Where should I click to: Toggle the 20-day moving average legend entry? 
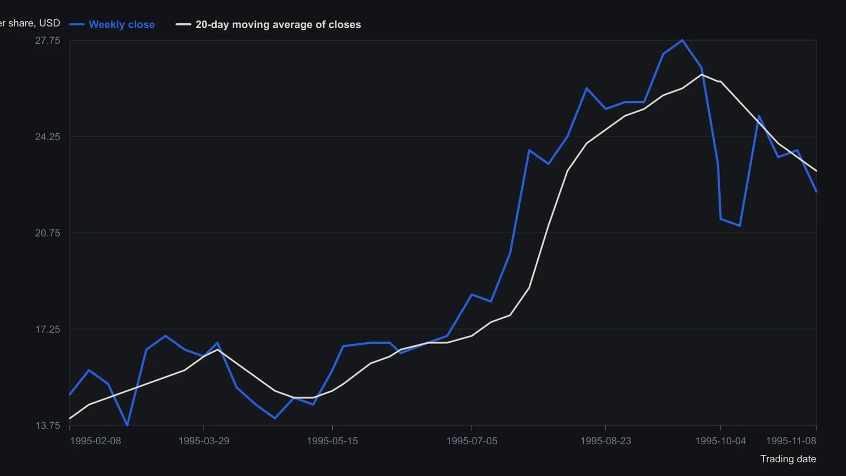click(x=269, y=24)
